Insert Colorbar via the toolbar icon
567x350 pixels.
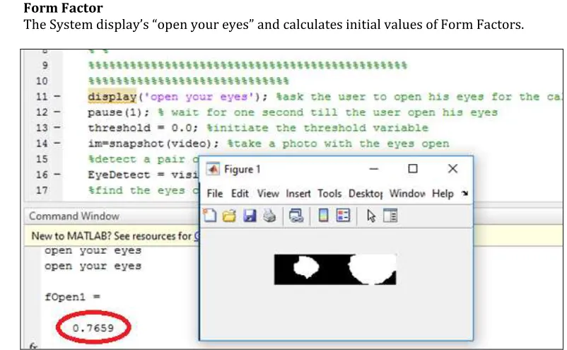pyautogui.click(x=324, y=216)
